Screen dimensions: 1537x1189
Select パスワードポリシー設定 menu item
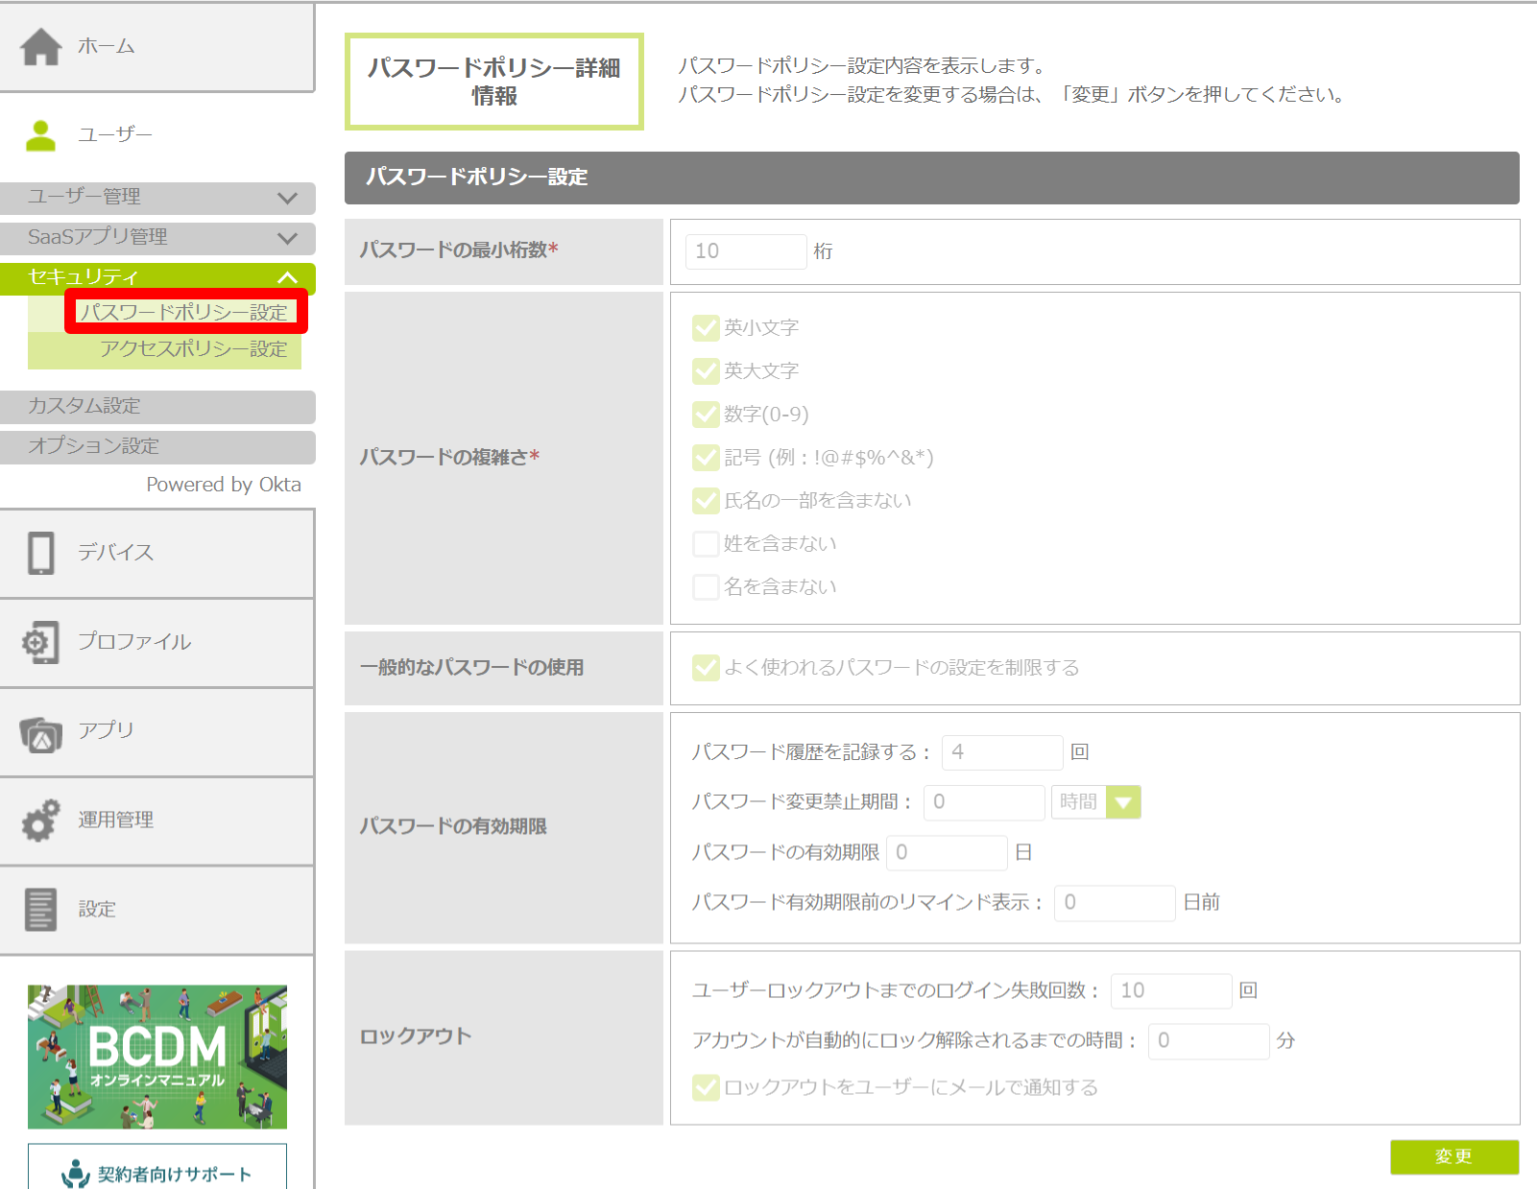(183, 313)
